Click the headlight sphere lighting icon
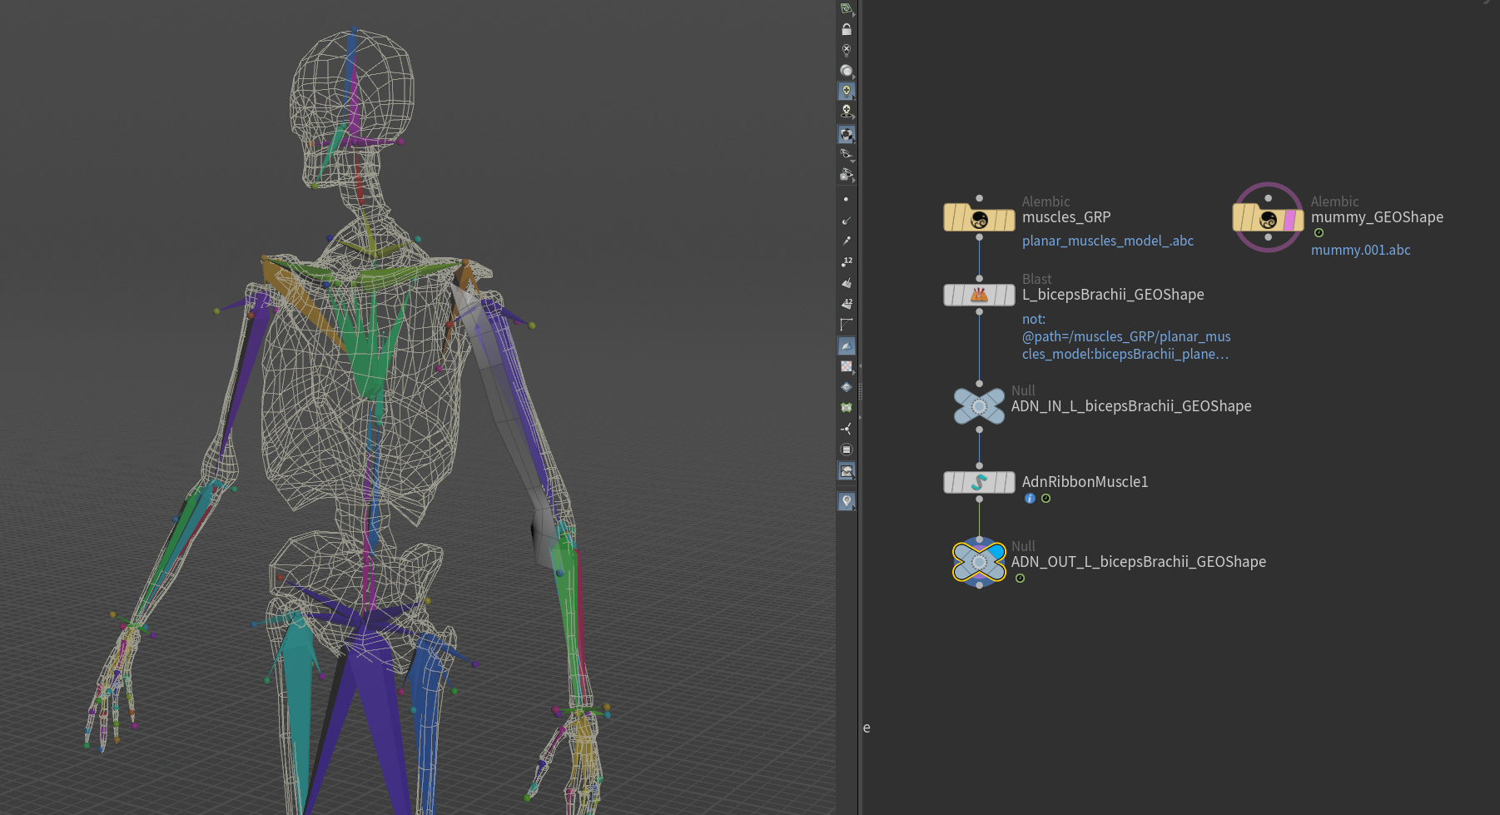This screenshot has height=815, width=1500. [847, 71]
